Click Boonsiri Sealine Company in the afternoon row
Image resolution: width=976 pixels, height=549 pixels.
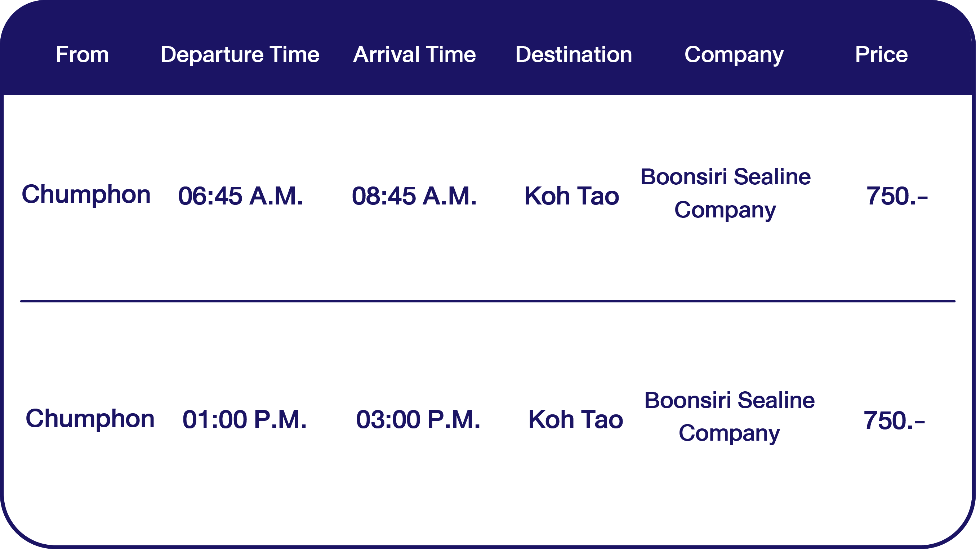729,417
